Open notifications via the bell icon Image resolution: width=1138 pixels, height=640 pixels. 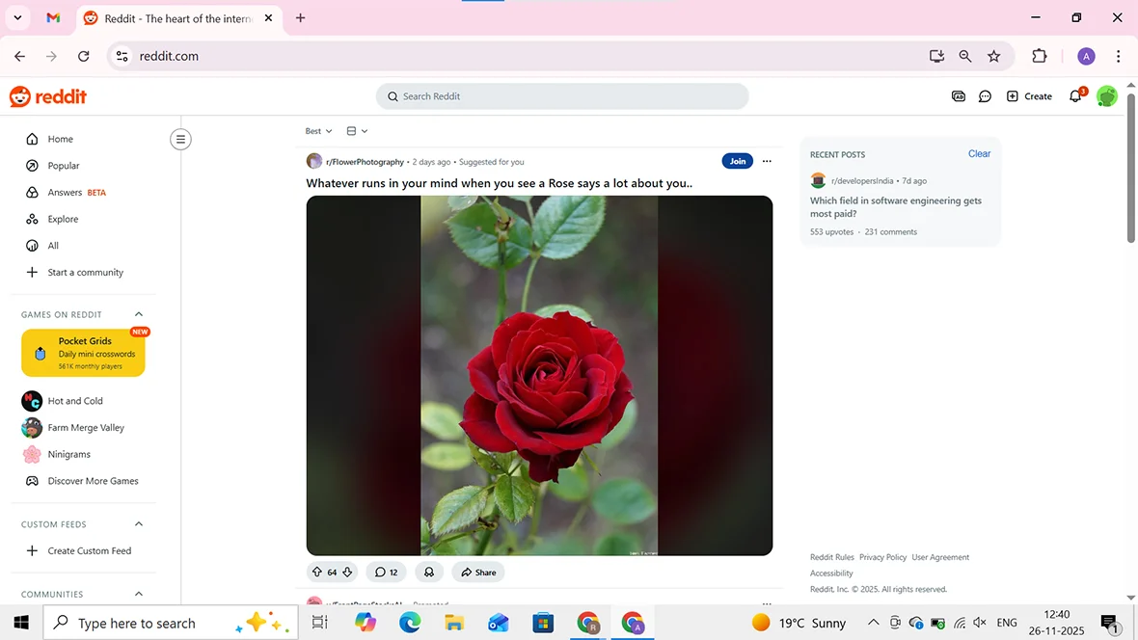[1075, 95]
